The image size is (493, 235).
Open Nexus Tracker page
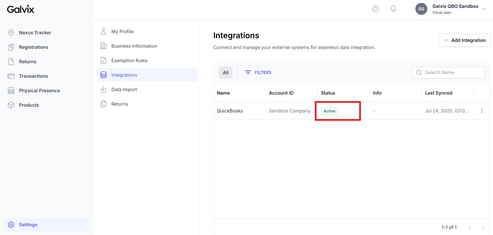pyautogui.click(x=35, y=33)
